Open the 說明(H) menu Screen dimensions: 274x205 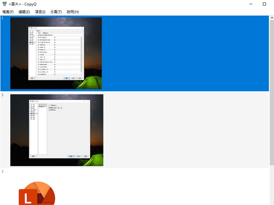pos(73,12)
